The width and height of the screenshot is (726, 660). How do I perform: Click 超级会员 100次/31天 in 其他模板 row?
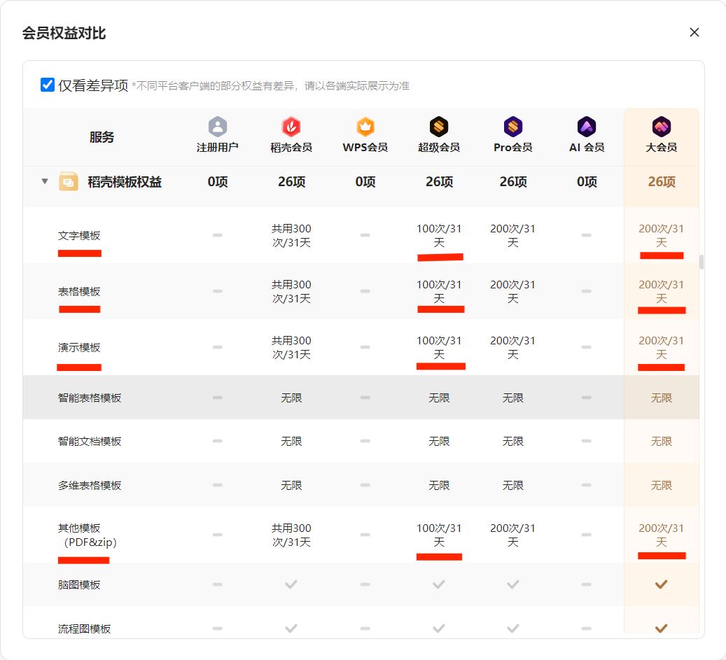[439, 535]
